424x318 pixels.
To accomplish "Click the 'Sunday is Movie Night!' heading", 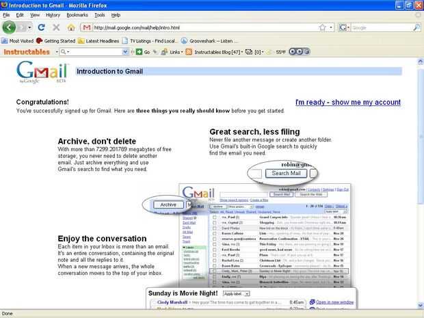I will point(183,293).
